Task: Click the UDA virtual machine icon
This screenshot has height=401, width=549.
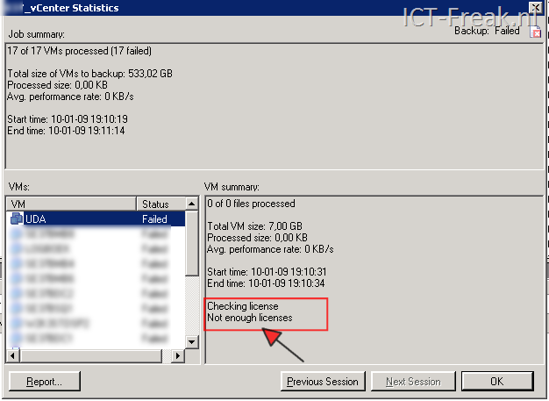Action: coord(17,219)
